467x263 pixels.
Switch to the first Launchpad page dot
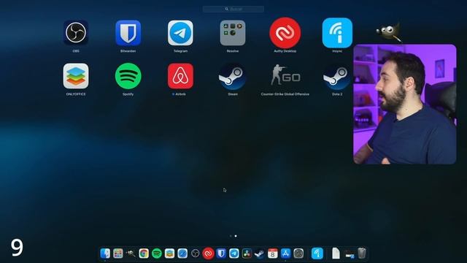tap(231, 236)
